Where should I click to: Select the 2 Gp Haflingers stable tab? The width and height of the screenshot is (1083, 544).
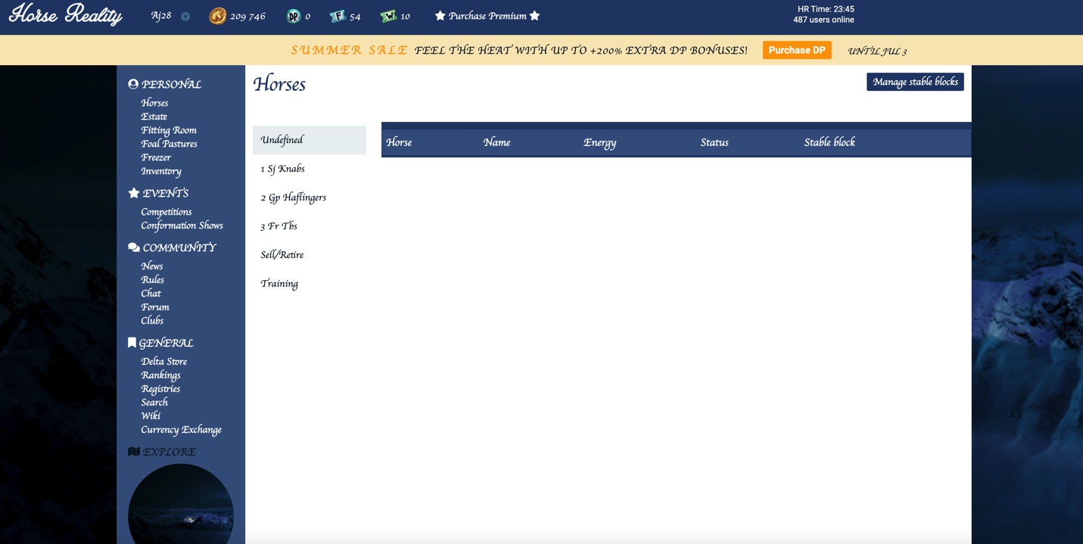310,197
